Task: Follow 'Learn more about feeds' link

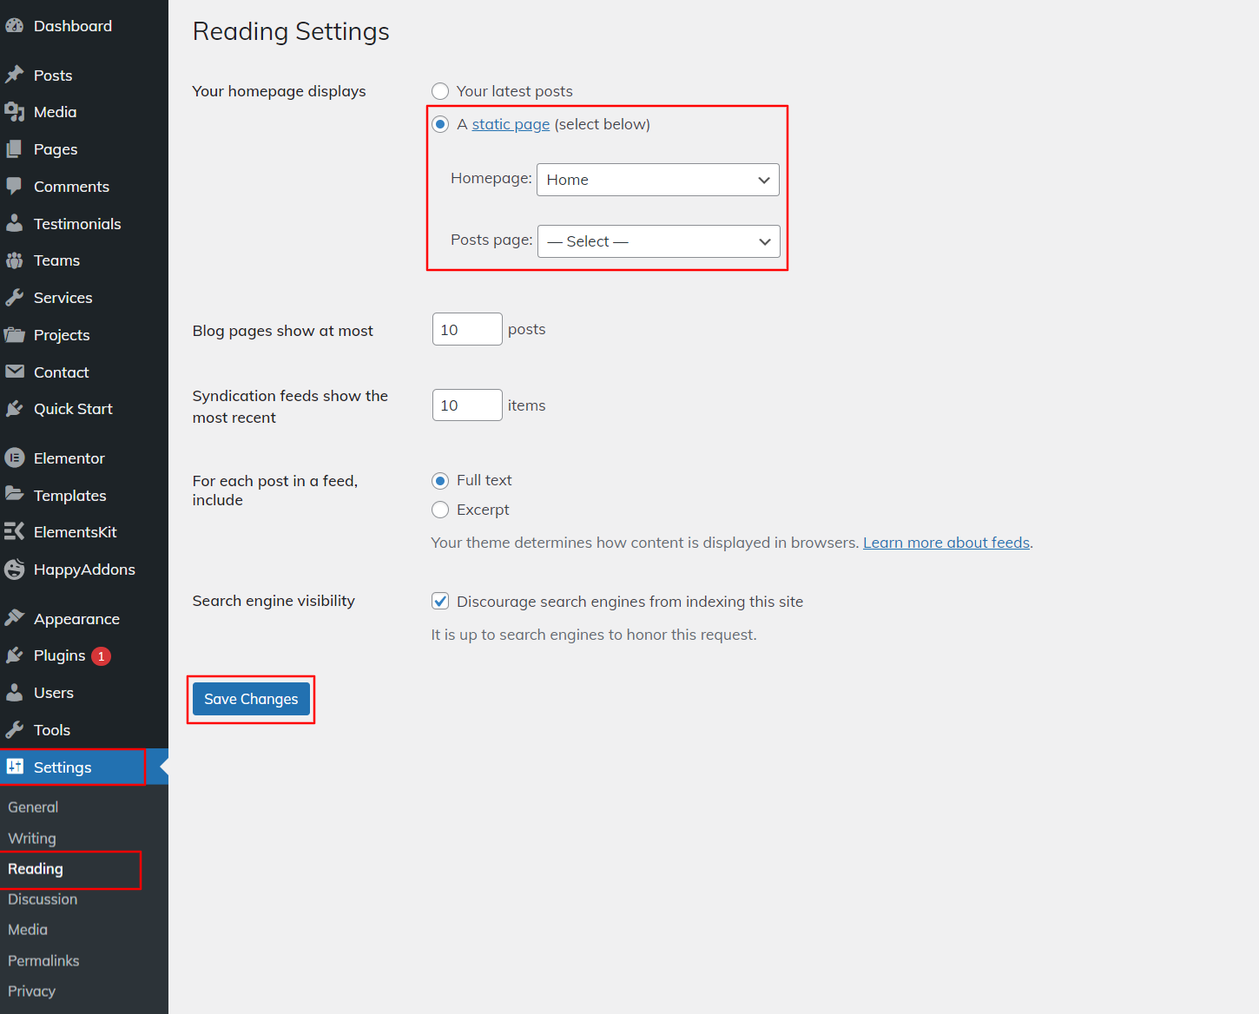Action: (x=946, y=543)
